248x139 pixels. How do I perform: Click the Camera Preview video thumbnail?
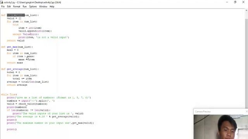[x=221, y=127]
